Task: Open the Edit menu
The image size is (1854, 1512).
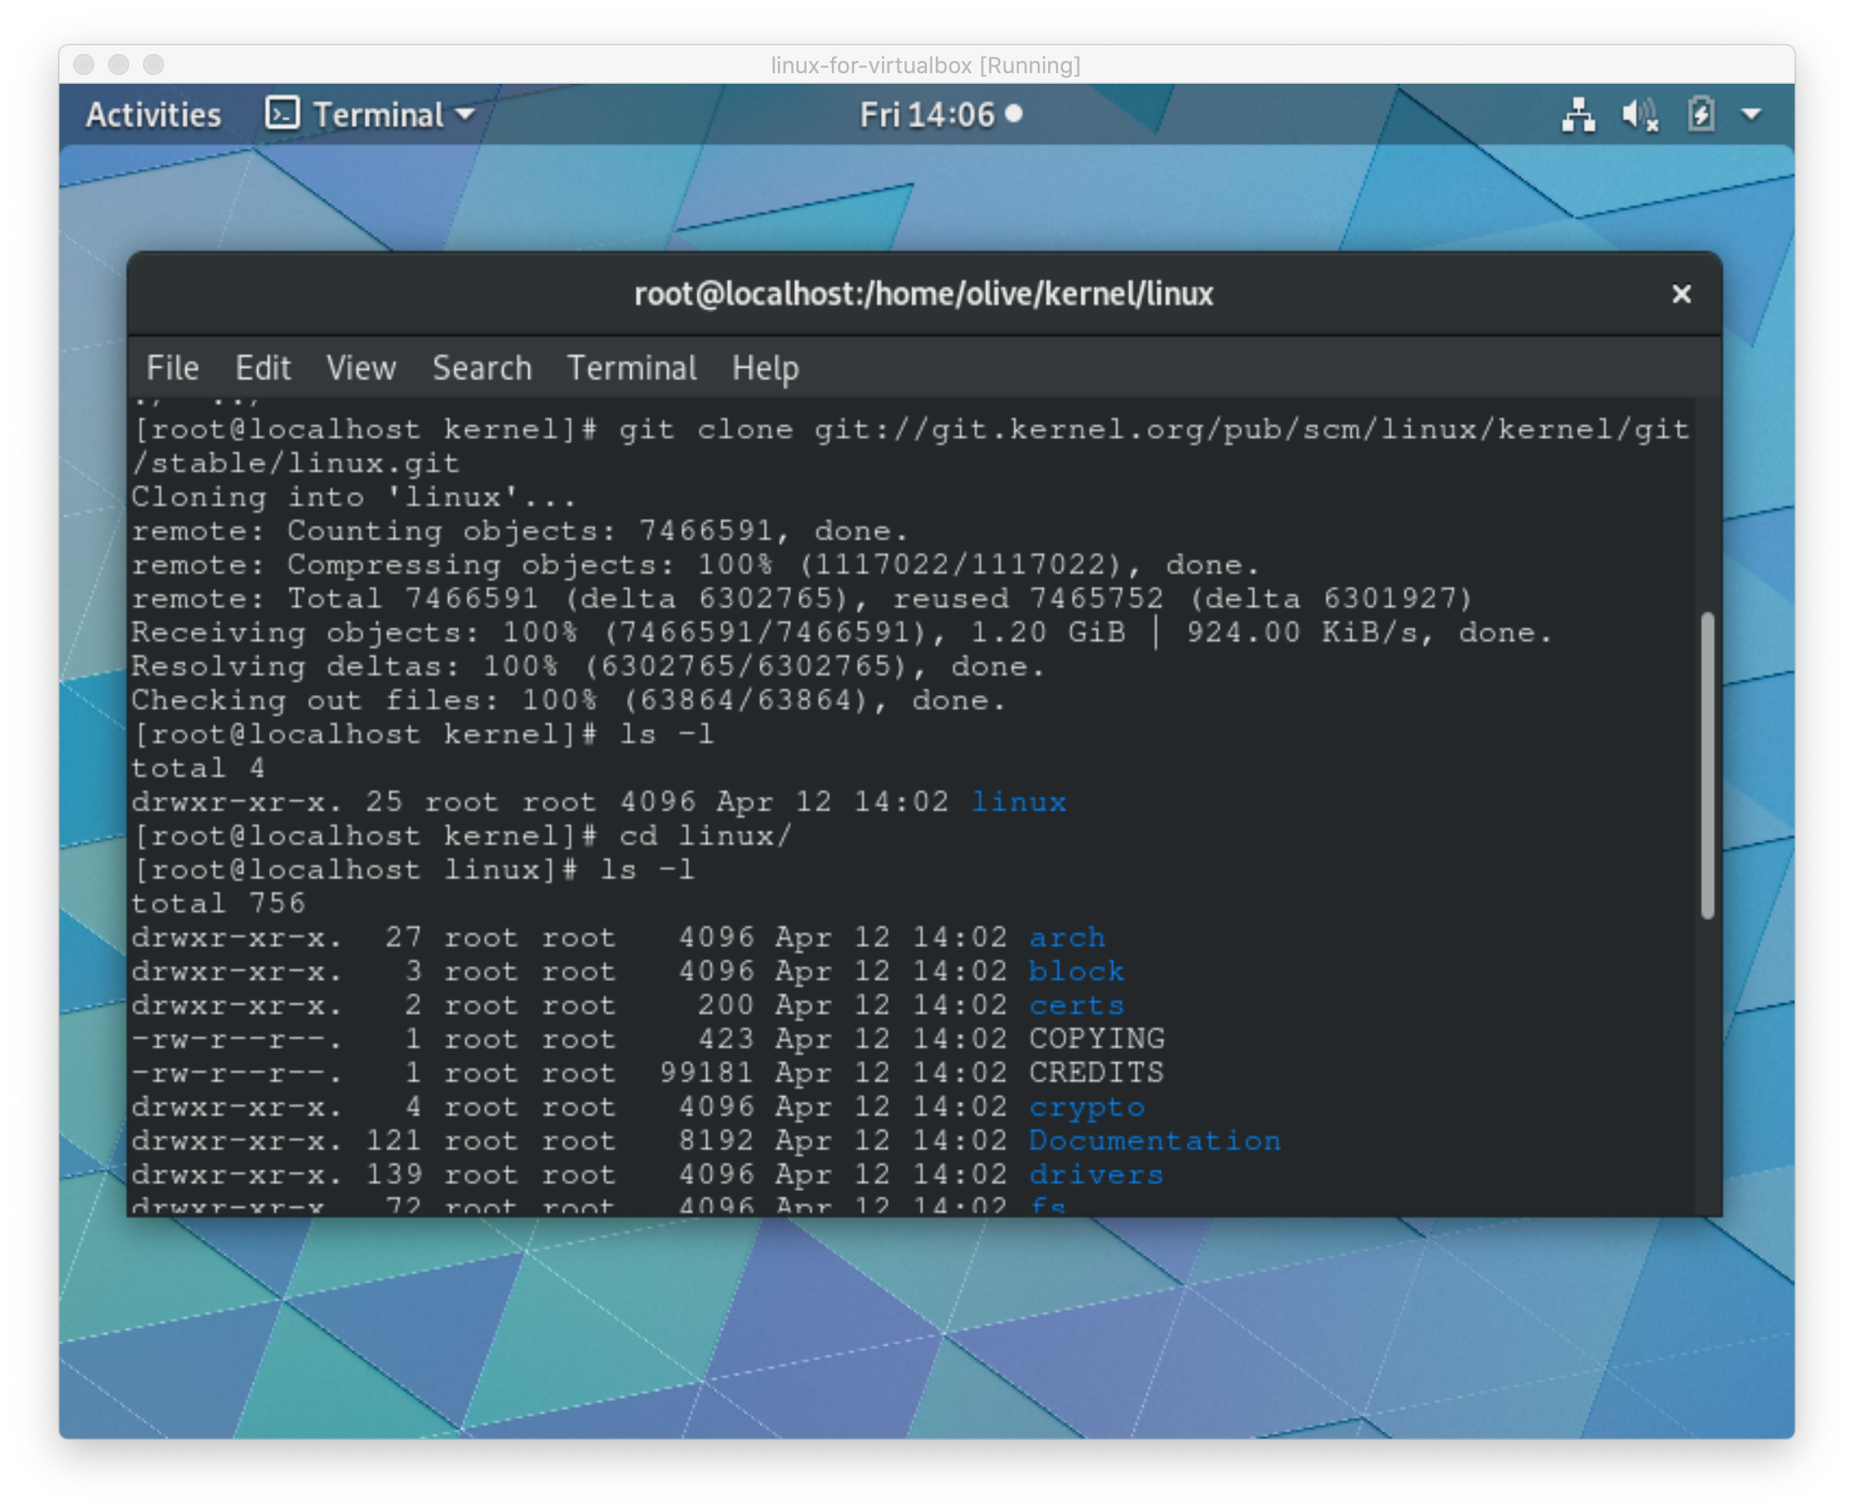Action: (262, 368)
